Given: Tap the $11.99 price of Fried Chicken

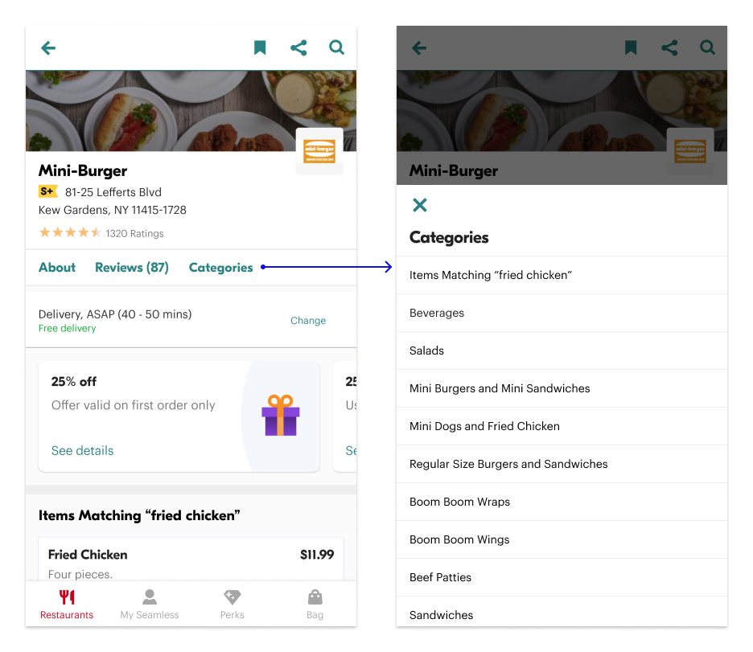Looking at the screenshot, I should click(x=317, y=555).
